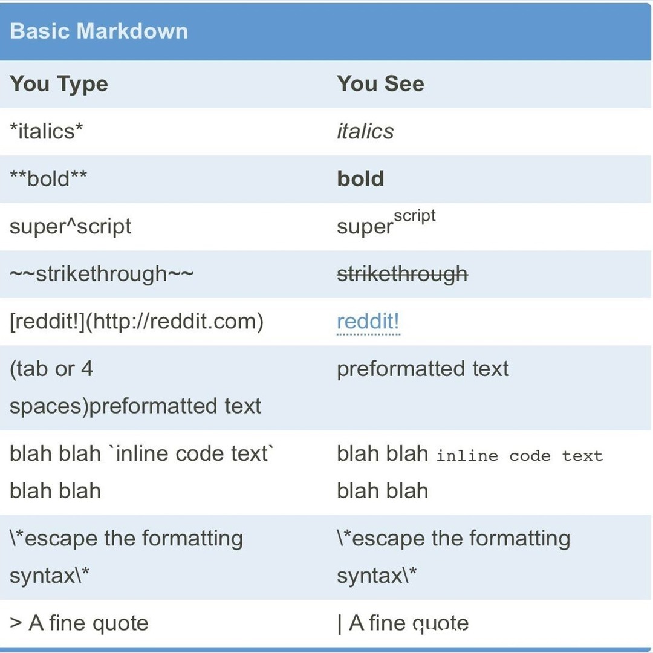Click the rendered | A fine quote blockquote
Image resolution: width=653 pixels, height=653 pixels.
[x=403, y=623]
